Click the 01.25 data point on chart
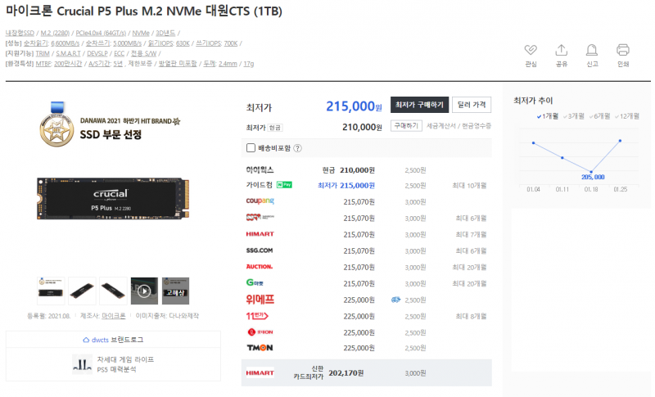Image resolution: width=655 pixels, height=397 pixels. [x=620, y=141]
